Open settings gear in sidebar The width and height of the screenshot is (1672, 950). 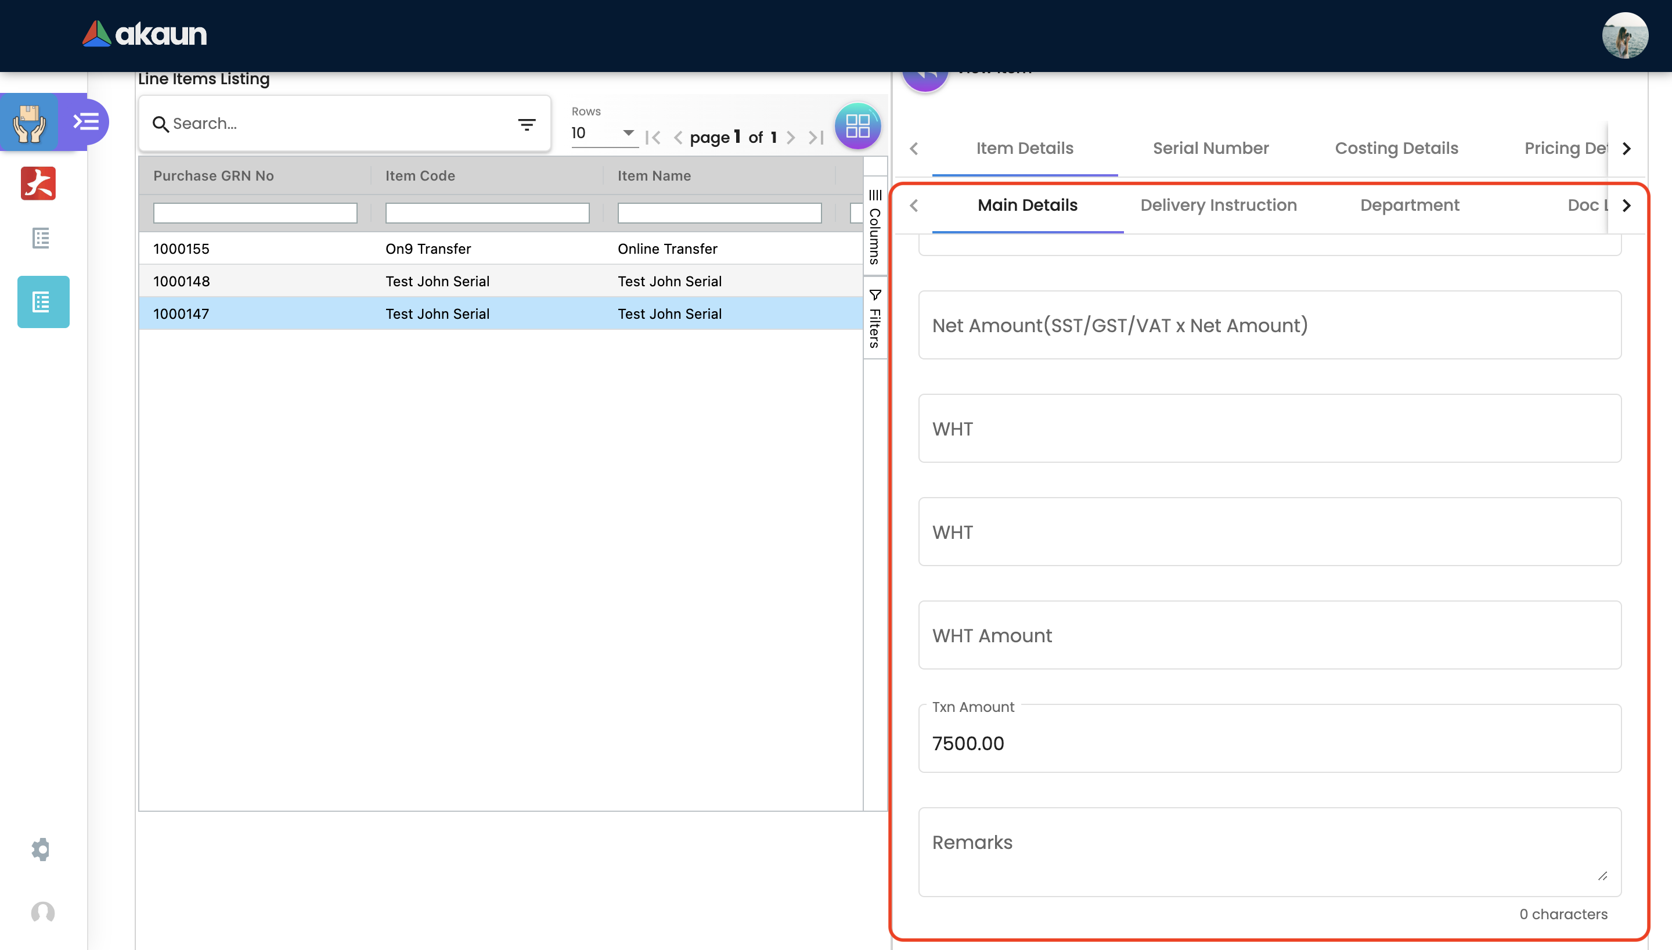(41, 849)
